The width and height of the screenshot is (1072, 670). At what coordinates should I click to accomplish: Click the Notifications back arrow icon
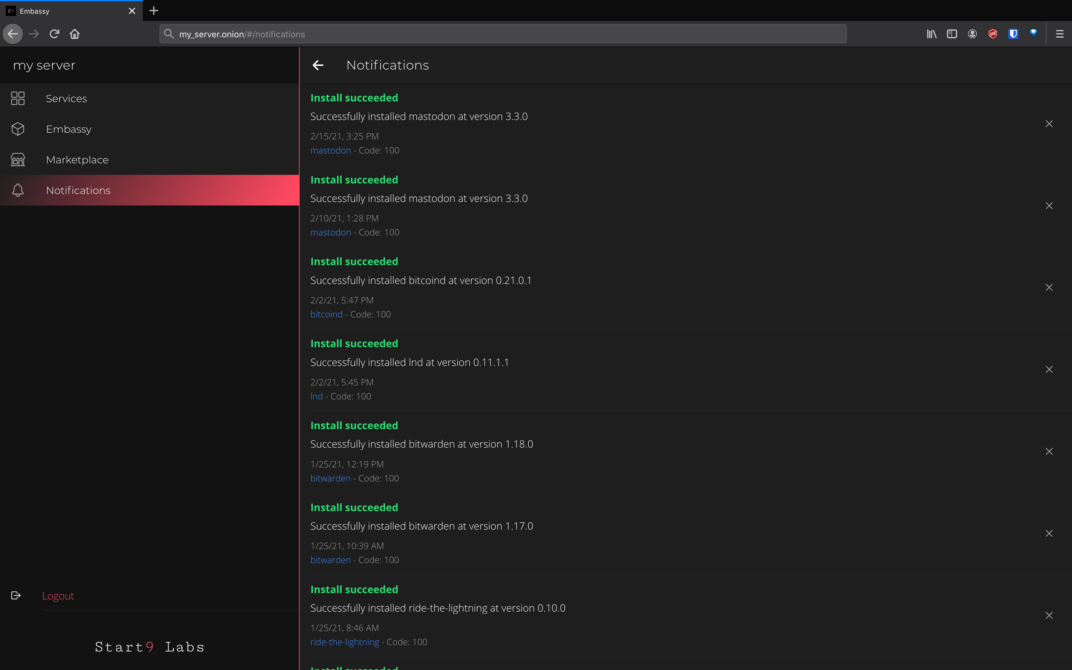[318, 65]
